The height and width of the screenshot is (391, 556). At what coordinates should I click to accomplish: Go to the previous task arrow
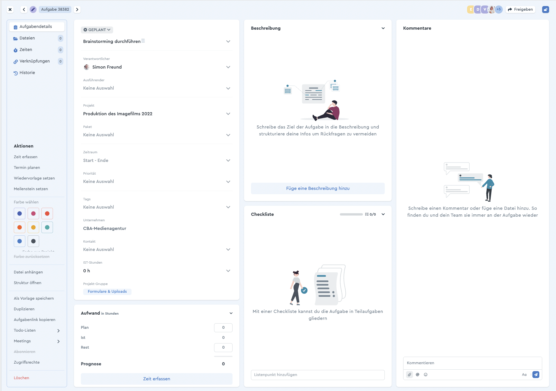pos(24,10)
